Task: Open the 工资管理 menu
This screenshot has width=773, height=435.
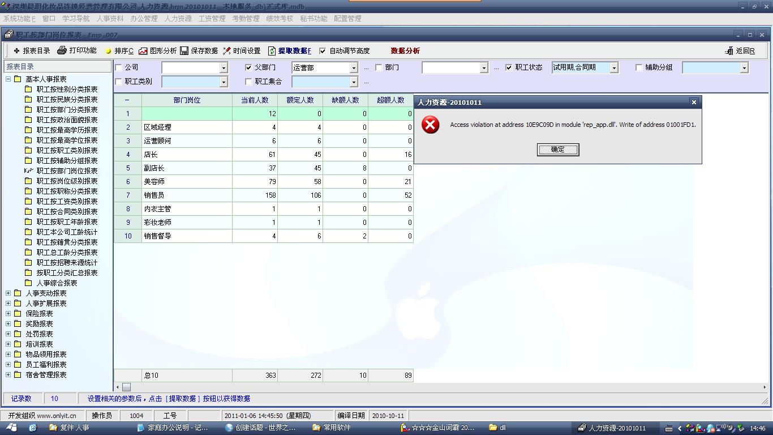Action: (212, 18)
